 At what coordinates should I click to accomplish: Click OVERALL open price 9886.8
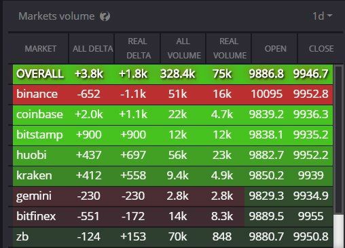tap(266, 74)
